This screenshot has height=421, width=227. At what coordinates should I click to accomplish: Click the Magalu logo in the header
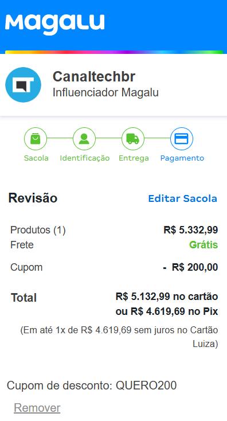[x=54, y=25]
